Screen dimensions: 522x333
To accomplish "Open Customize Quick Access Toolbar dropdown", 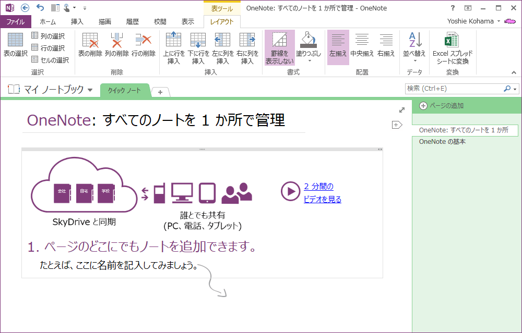I will coord(85,8).
